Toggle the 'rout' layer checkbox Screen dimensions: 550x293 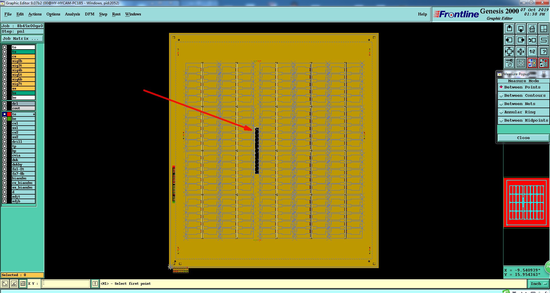click(x=5, y=108)
